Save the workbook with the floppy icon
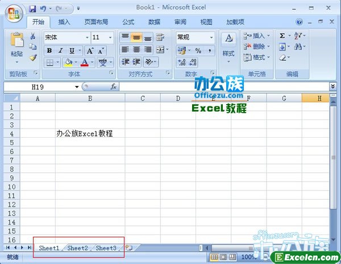 pyautogui.click(x=32, y=9)
